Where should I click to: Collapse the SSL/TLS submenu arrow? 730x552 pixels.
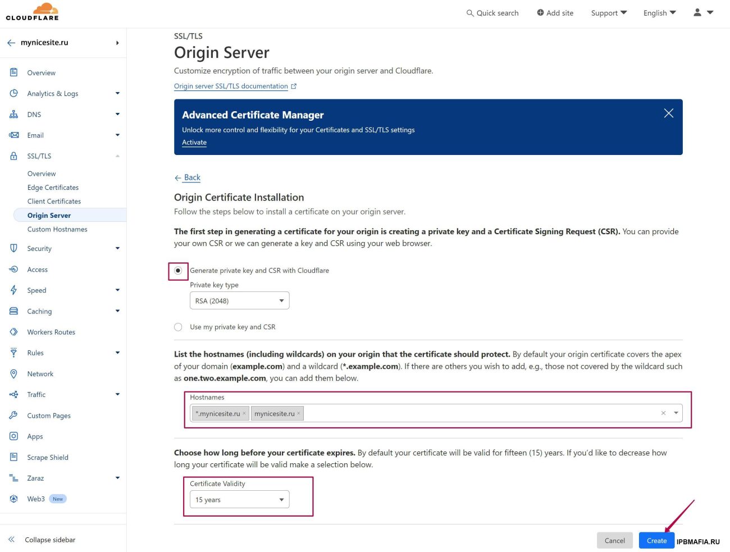tap(117, 156)
